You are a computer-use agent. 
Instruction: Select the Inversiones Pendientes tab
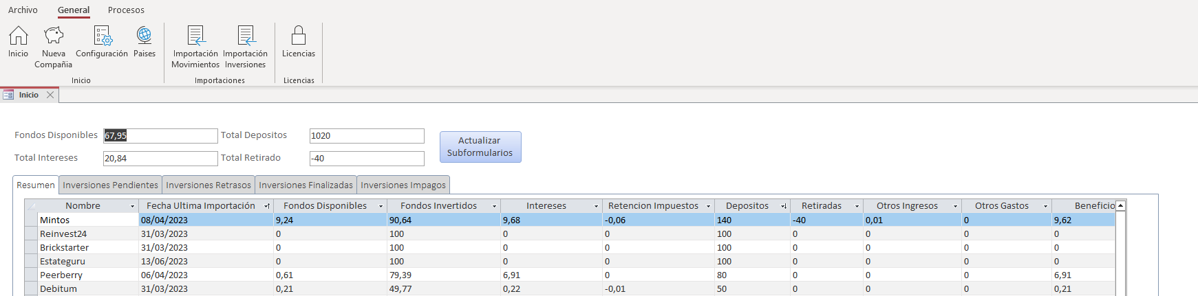pos(111,185)
